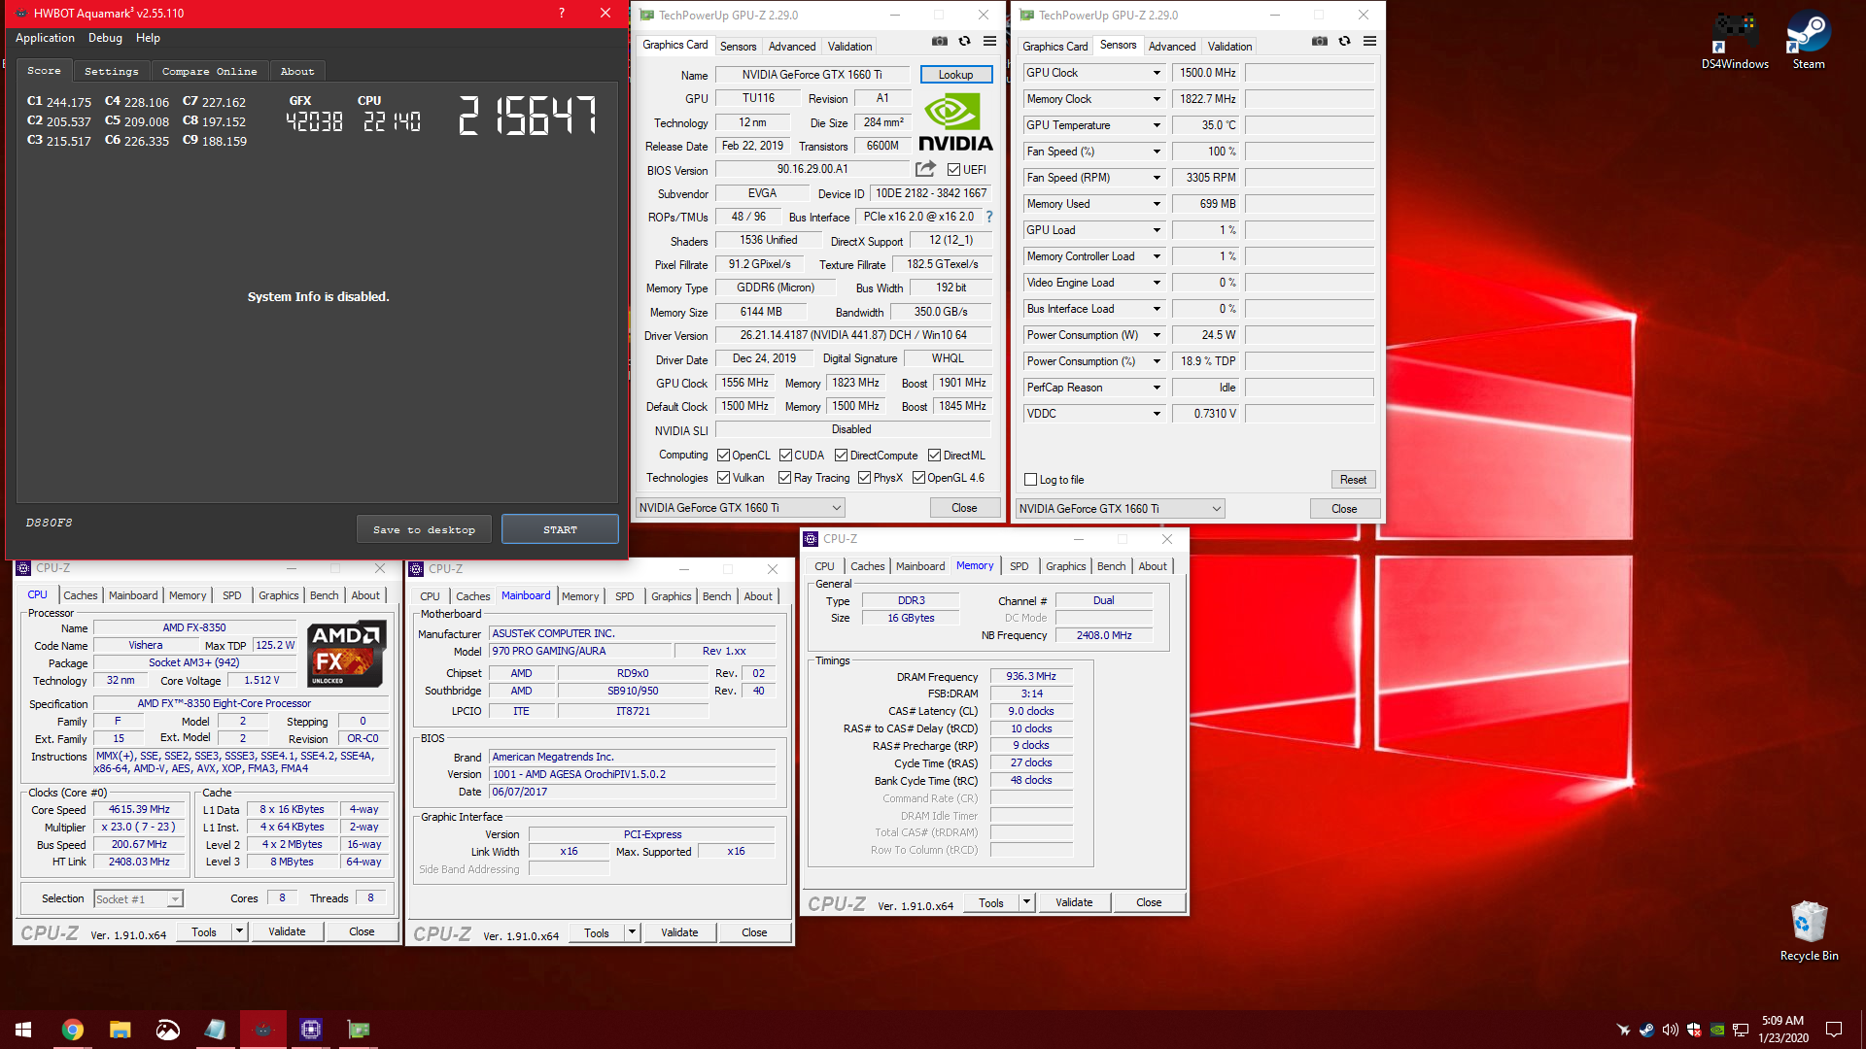Viewport: 1866px width, 1049px height.
Task: Click the camera icon in GPU-Z Sensors window
Action: [x=1319, y=42]
